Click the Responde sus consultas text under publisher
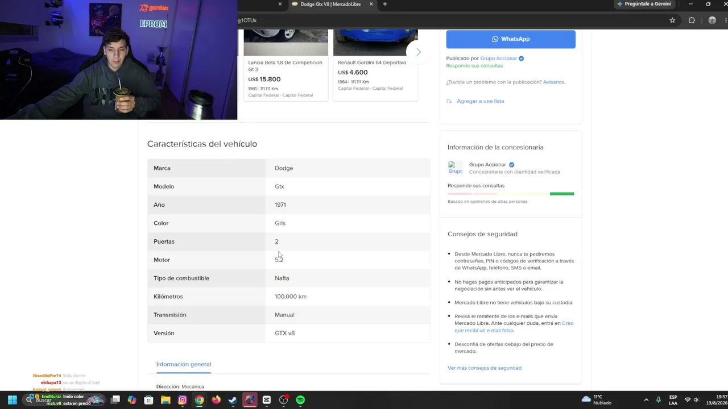Image resolution: width=728 pixels, height=409 pixels. point(474,65)
